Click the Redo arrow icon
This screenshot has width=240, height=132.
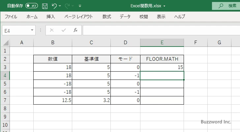(x=67, y=6)
